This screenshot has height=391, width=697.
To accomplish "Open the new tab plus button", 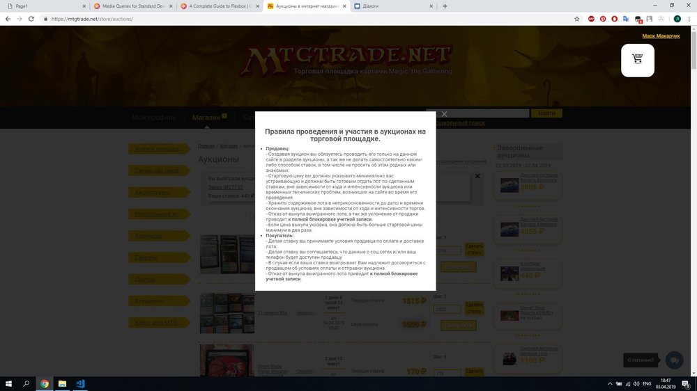I will (445, 6).
